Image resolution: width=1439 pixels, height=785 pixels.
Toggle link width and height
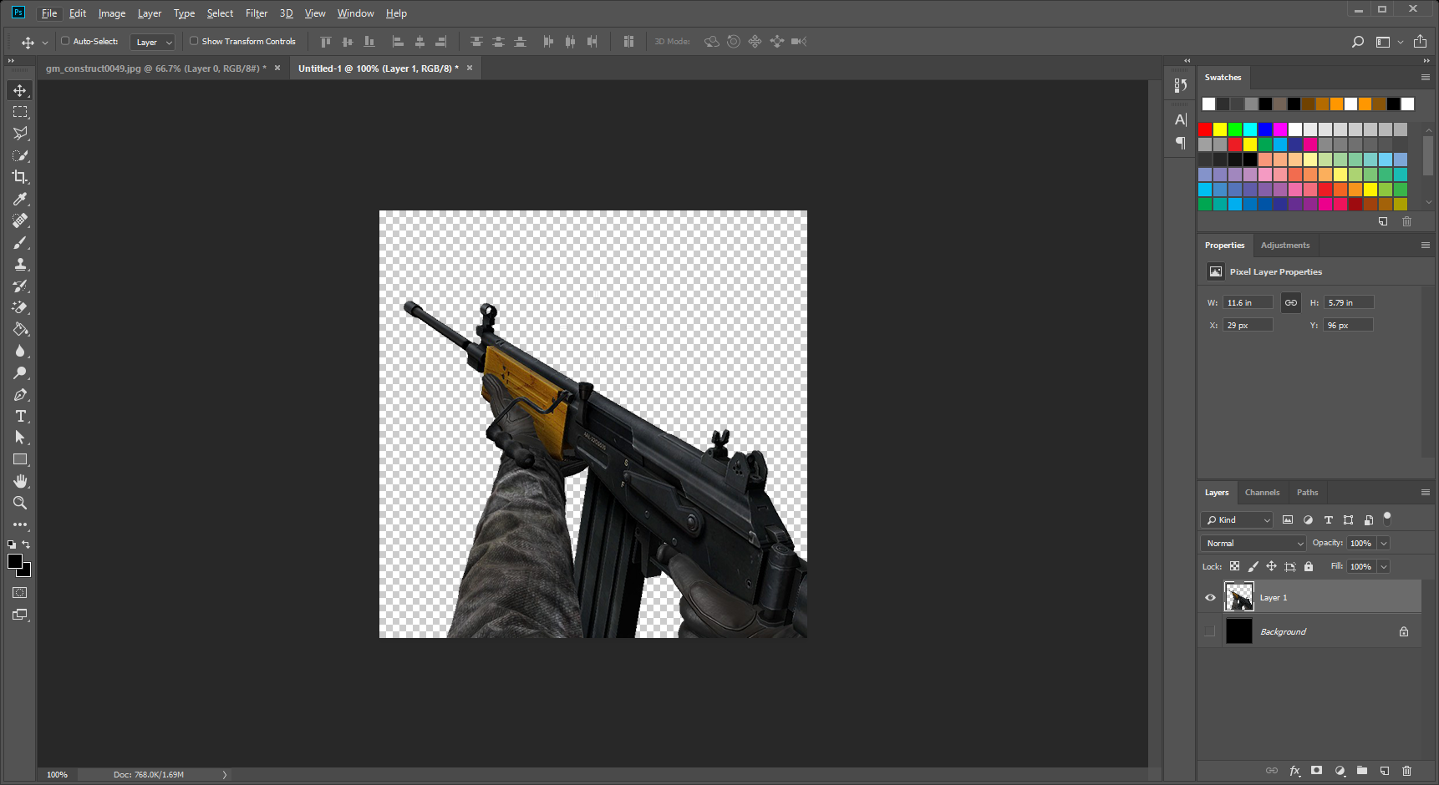click(1291, 302)
